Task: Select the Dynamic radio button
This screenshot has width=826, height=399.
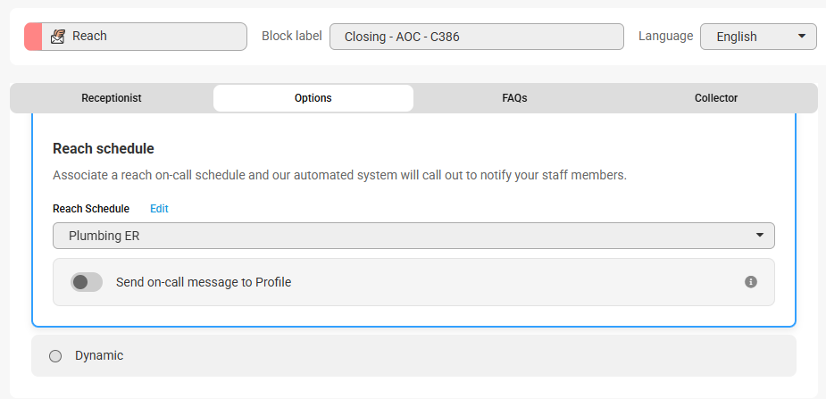Action: coord(55,356)
